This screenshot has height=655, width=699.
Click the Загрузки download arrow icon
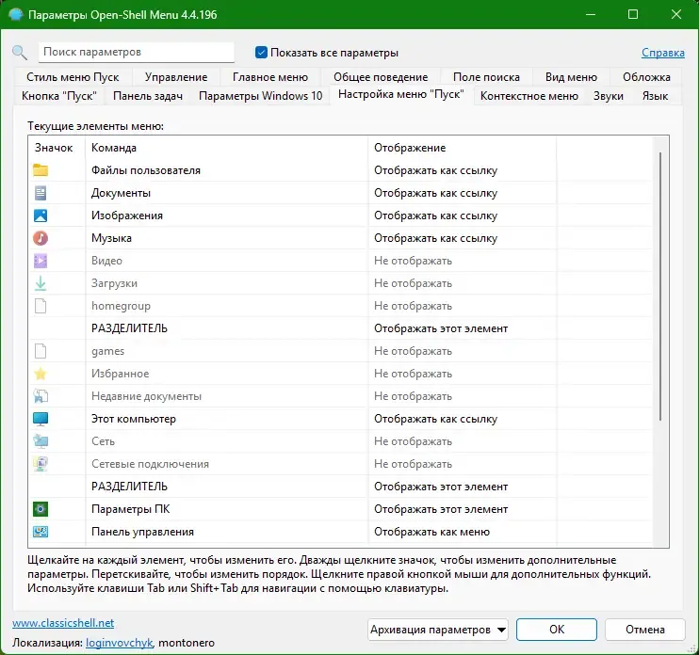(41, 283)
